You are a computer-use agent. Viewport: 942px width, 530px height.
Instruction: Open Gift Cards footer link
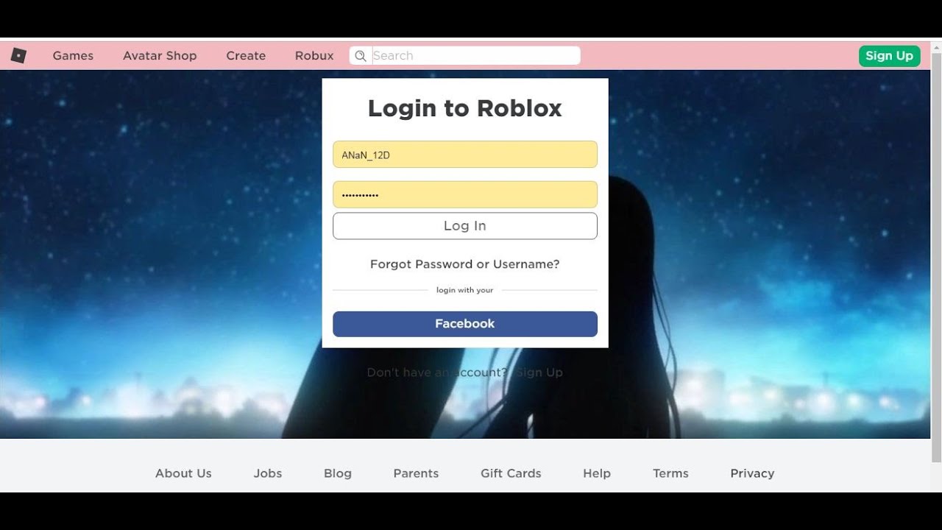coord(511,473)
